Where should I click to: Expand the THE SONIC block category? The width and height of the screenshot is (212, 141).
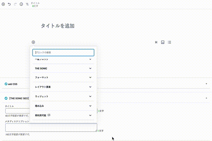point(63,68)
